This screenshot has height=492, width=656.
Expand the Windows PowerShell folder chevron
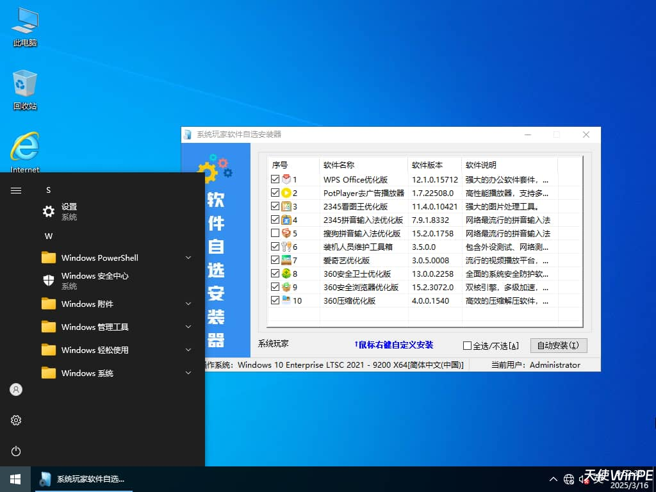coord(188,258)
